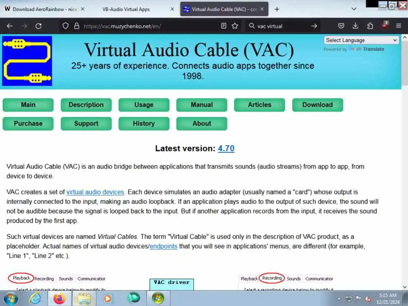408x306 pixels.
Task: Close the Virtual Audio Cable tab
Action: (262, 9)
